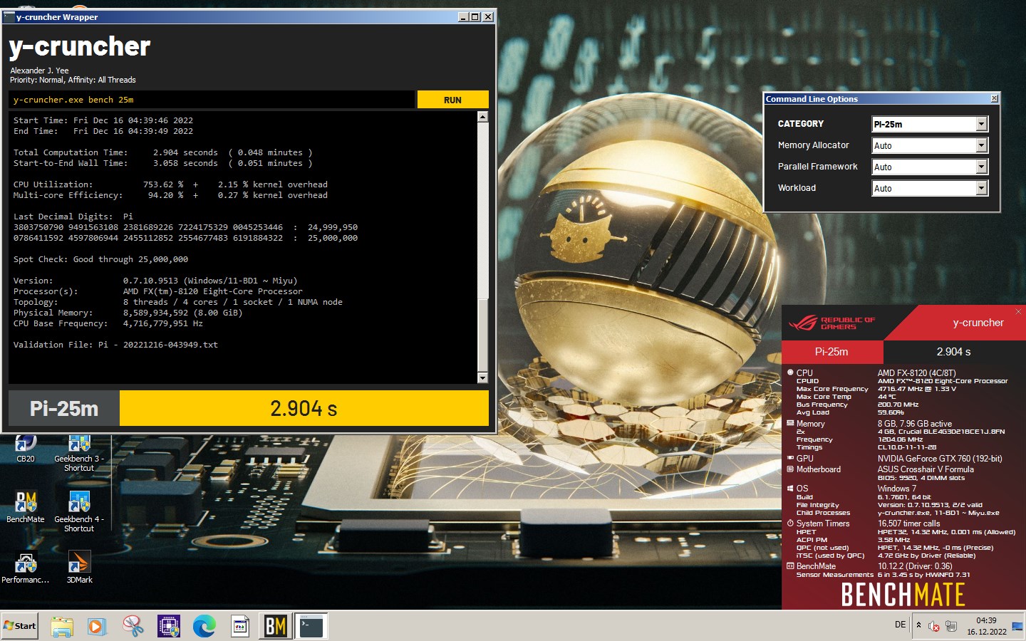
Task: Click the GPU icon in BenchMate panel
Action: click(x=790, y=458)
